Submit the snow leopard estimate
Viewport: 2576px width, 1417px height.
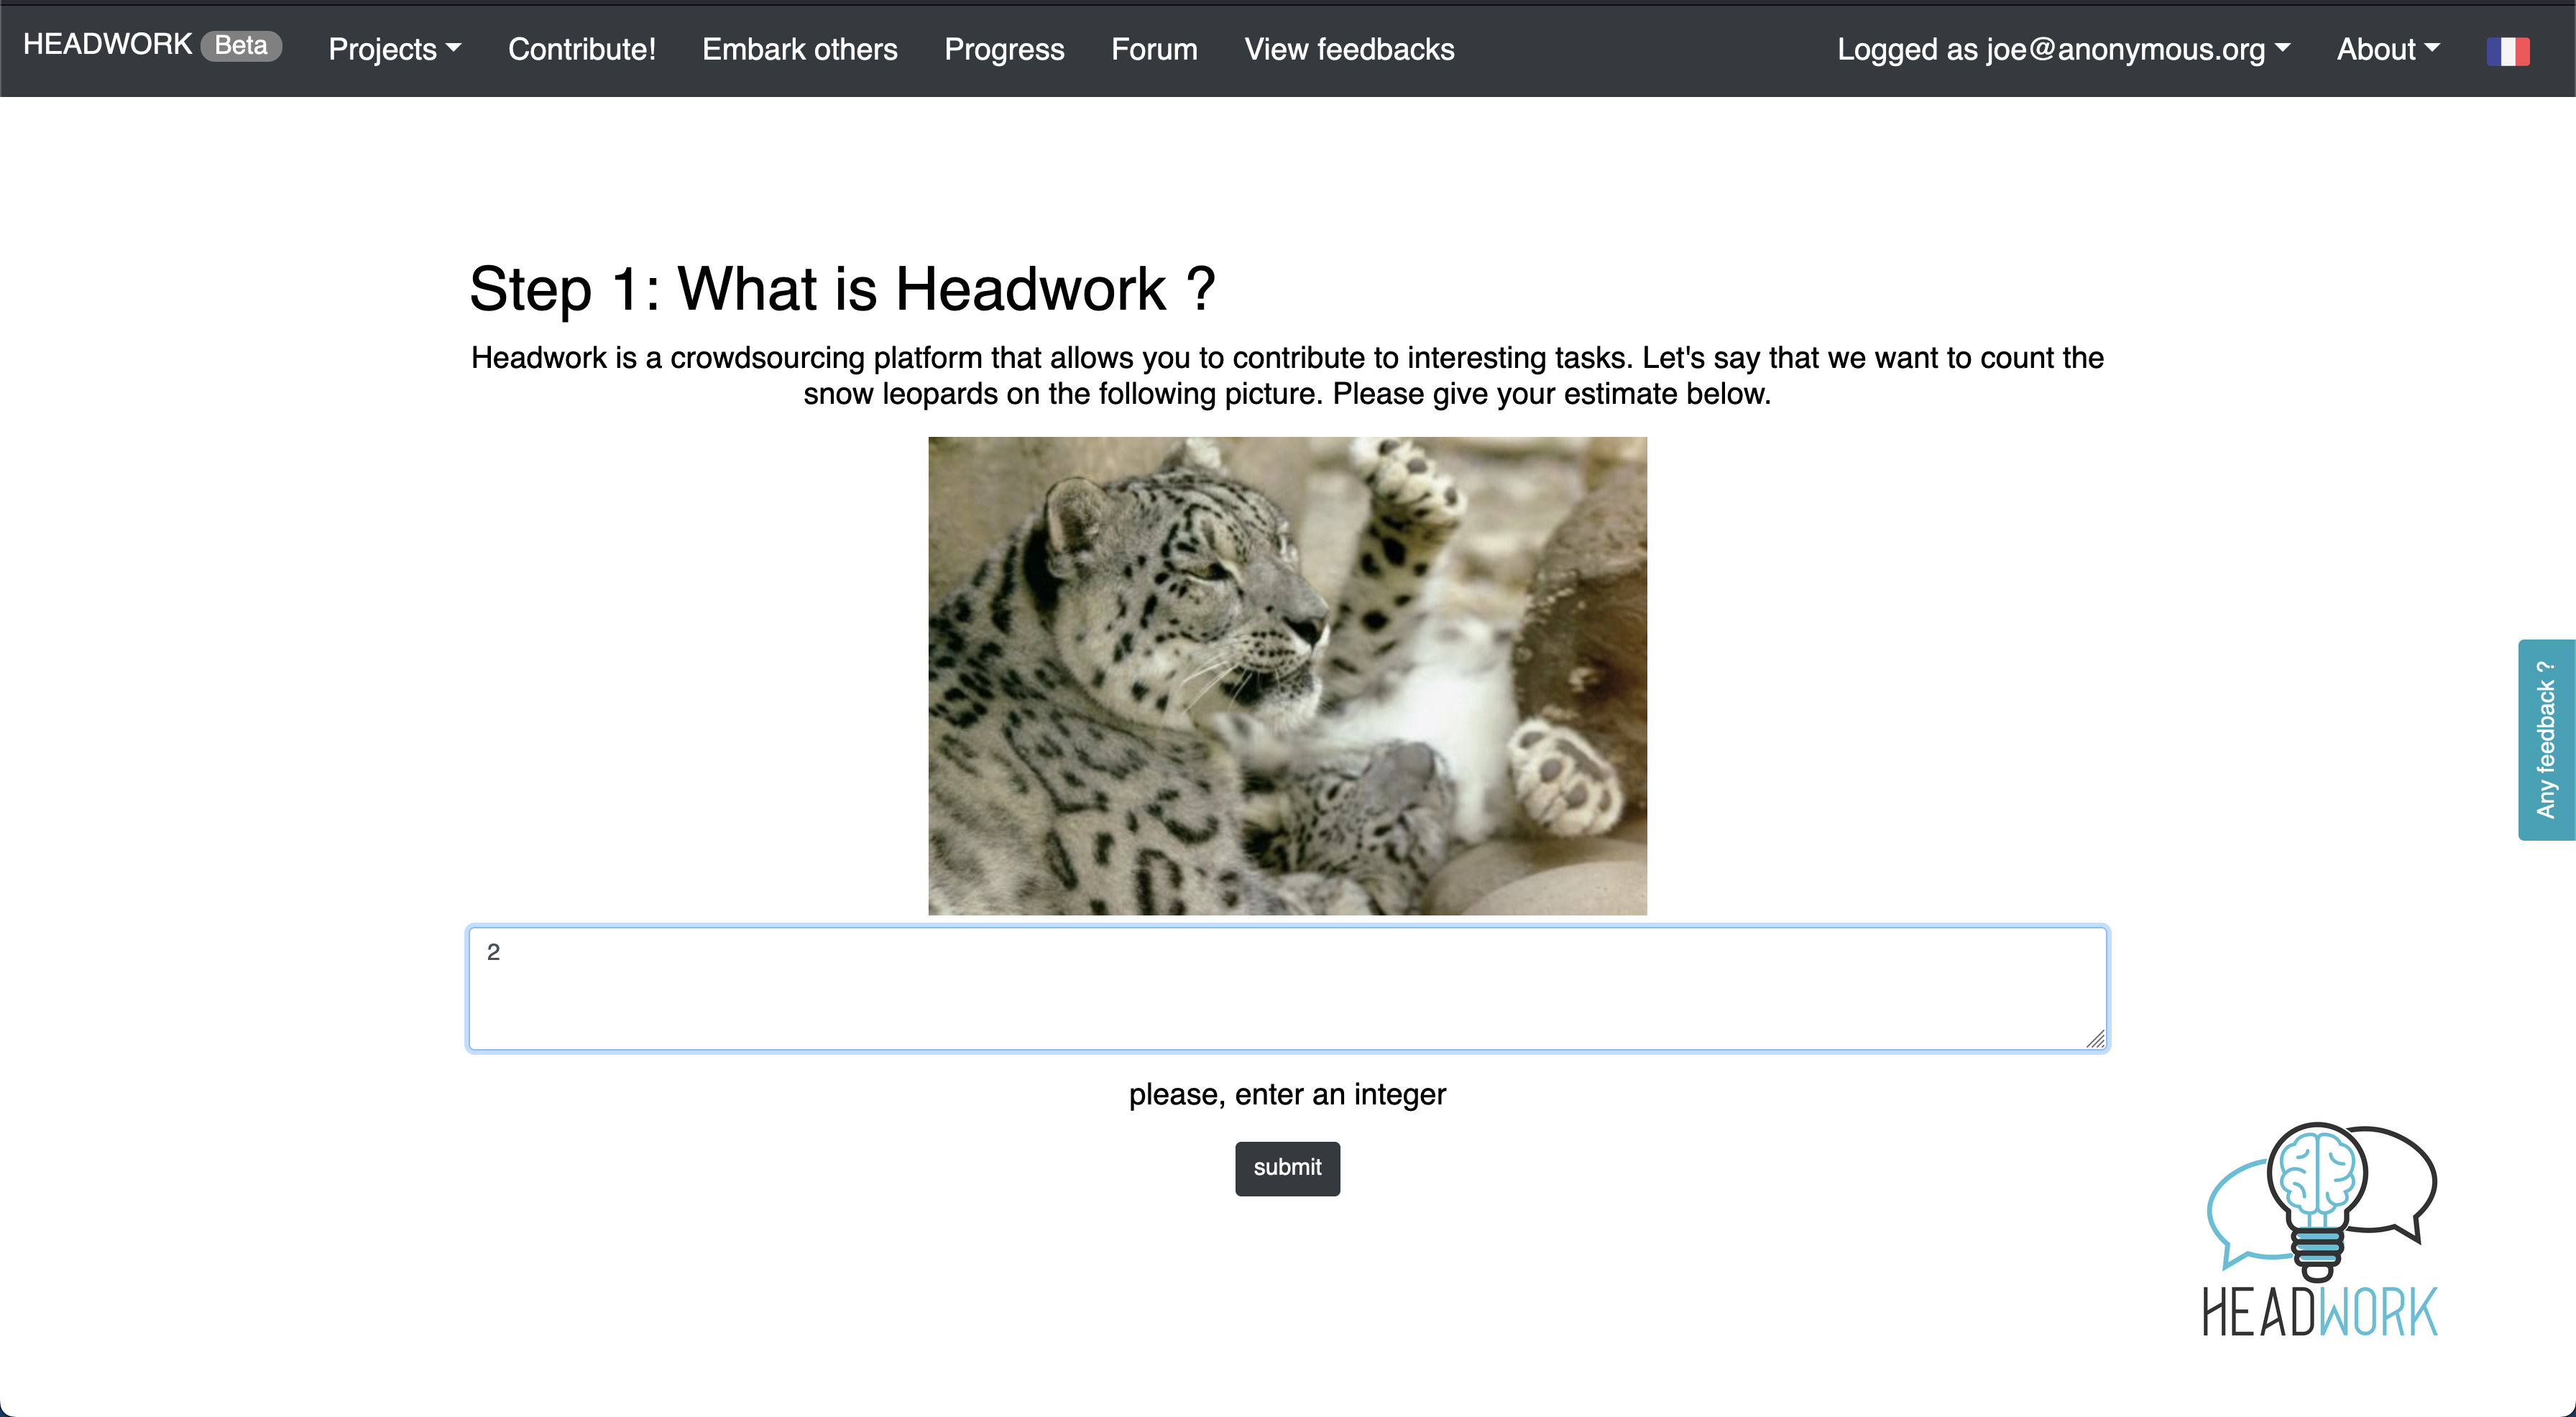point(1287,1168)
